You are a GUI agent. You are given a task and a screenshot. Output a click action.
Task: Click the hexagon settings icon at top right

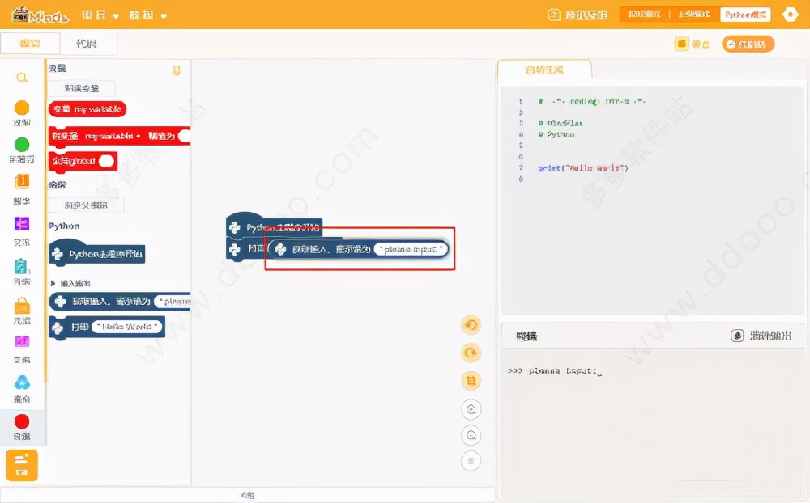pos(790,15)
